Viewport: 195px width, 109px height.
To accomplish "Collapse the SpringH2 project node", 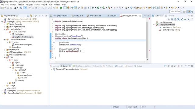I will click(2, 21).
